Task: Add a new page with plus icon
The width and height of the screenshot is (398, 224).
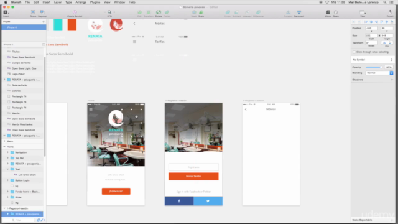Action: pyautogui.click(x=44, y=22)
